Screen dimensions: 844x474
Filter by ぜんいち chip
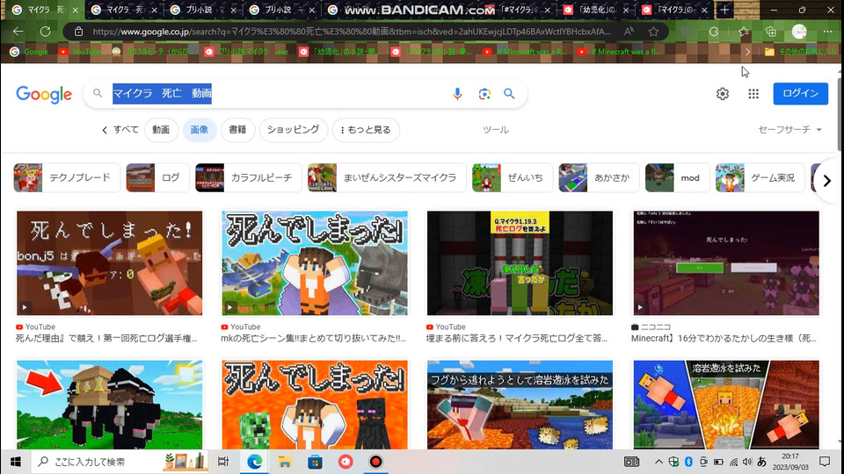[513, 177]
